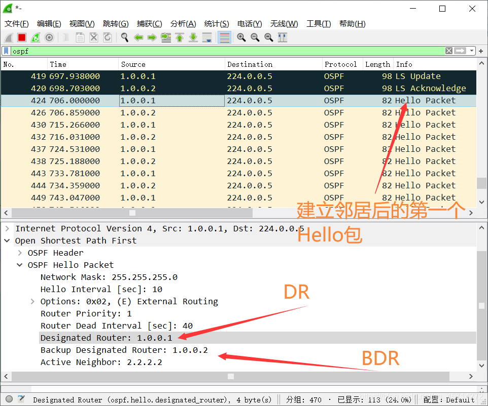This screenshot has height=406, width=488.
Task: Jump to the first packet
Action: click(x=180, y=37)
